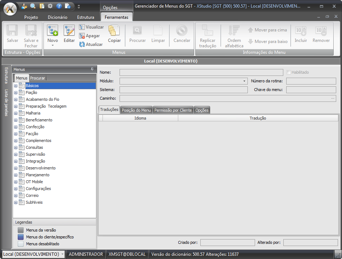The image size is (342, 259).
Task: Open the Estrutura ribbon tab
Action: click(x=85, y=17)
